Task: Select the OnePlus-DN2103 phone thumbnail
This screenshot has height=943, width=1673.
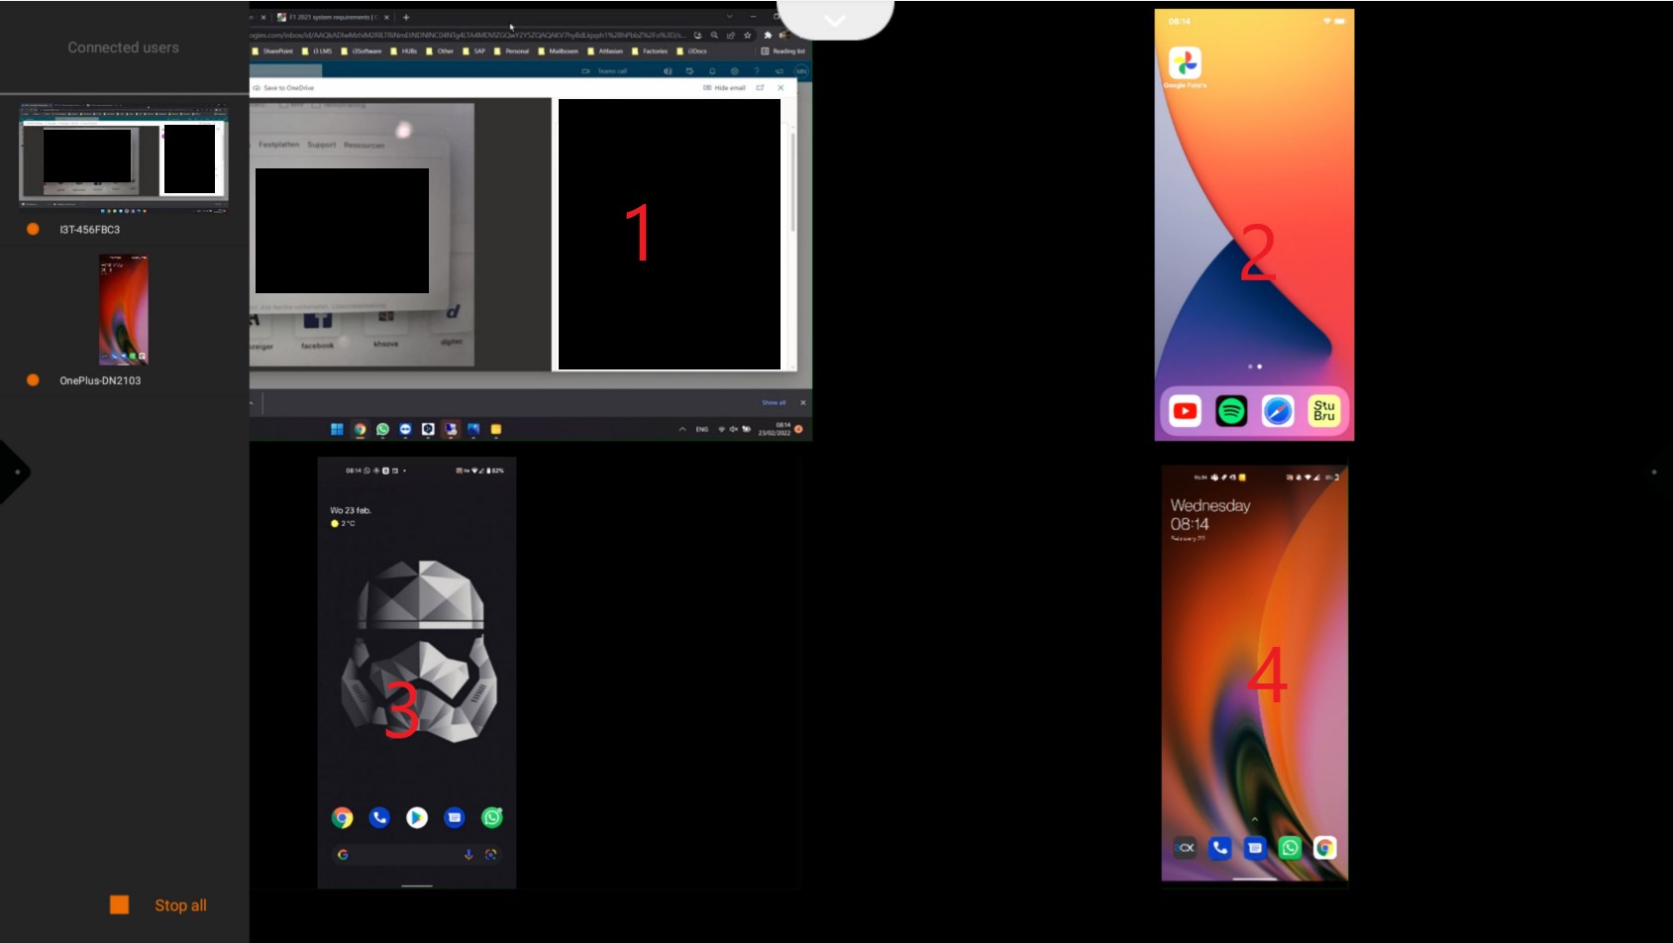Action: (x=124, y=310)
